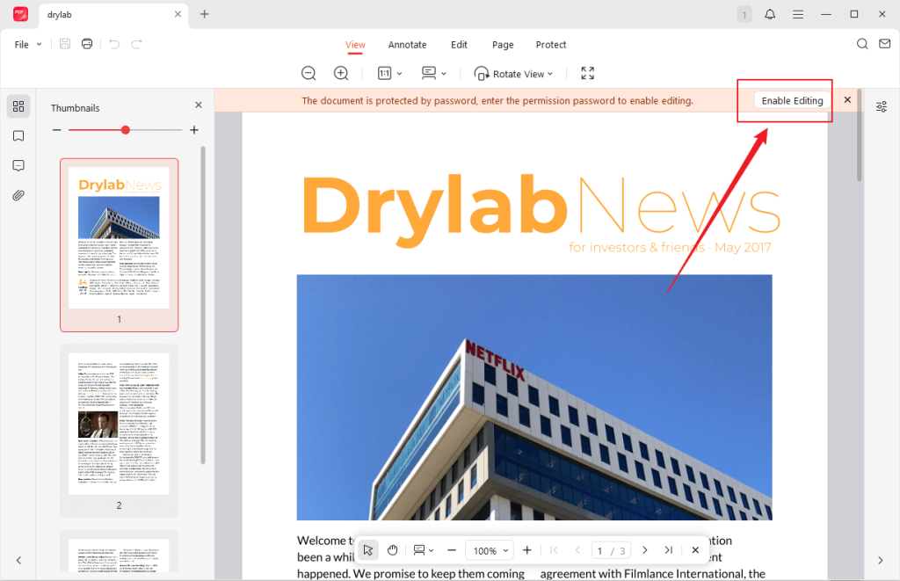Click the Zoom In magnifier icon

pyautogui.click(x=341, y=73)
